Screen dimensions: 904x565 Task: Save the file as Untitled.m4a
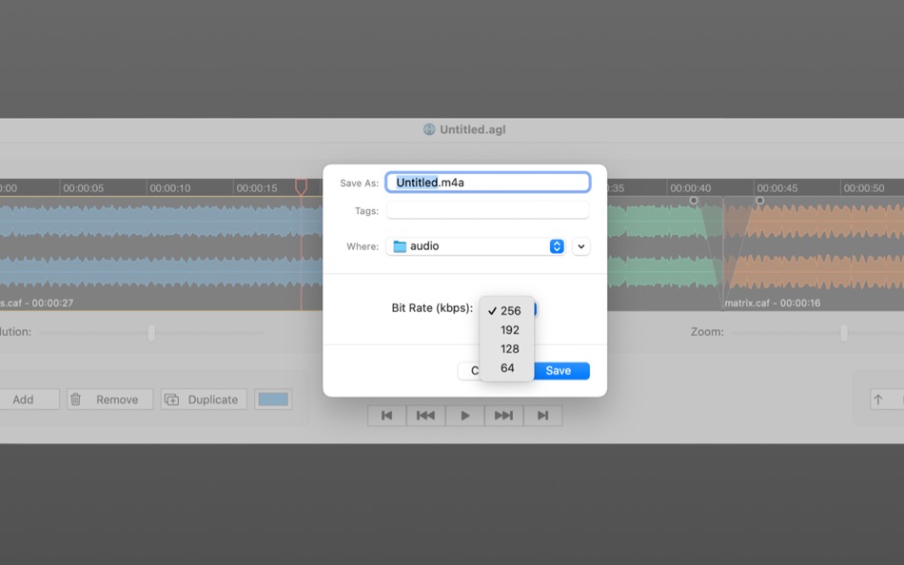(x=560, y=371)
